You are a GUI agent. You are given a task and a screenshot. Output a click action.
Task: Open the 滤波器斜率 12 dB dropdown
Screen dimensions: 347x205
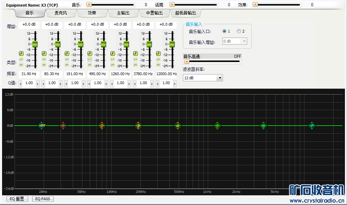pos(219,78)
